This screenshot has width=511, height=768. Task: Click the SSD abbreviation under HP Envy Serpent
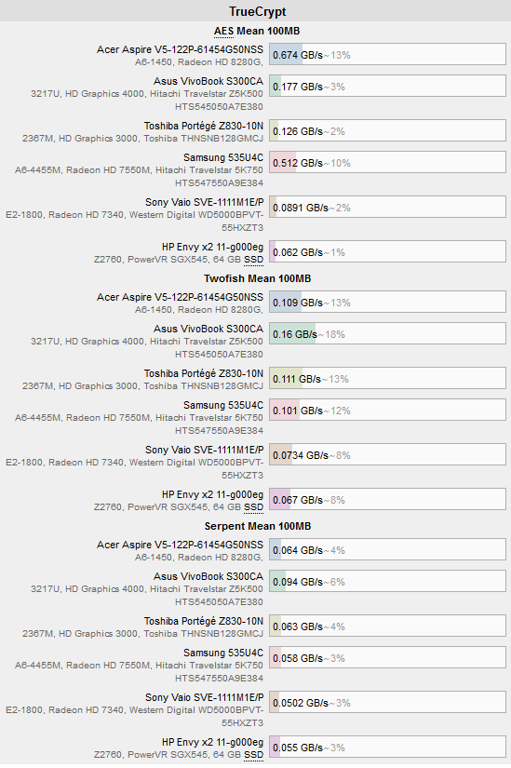pyautogui.click(x=254, y=755)
